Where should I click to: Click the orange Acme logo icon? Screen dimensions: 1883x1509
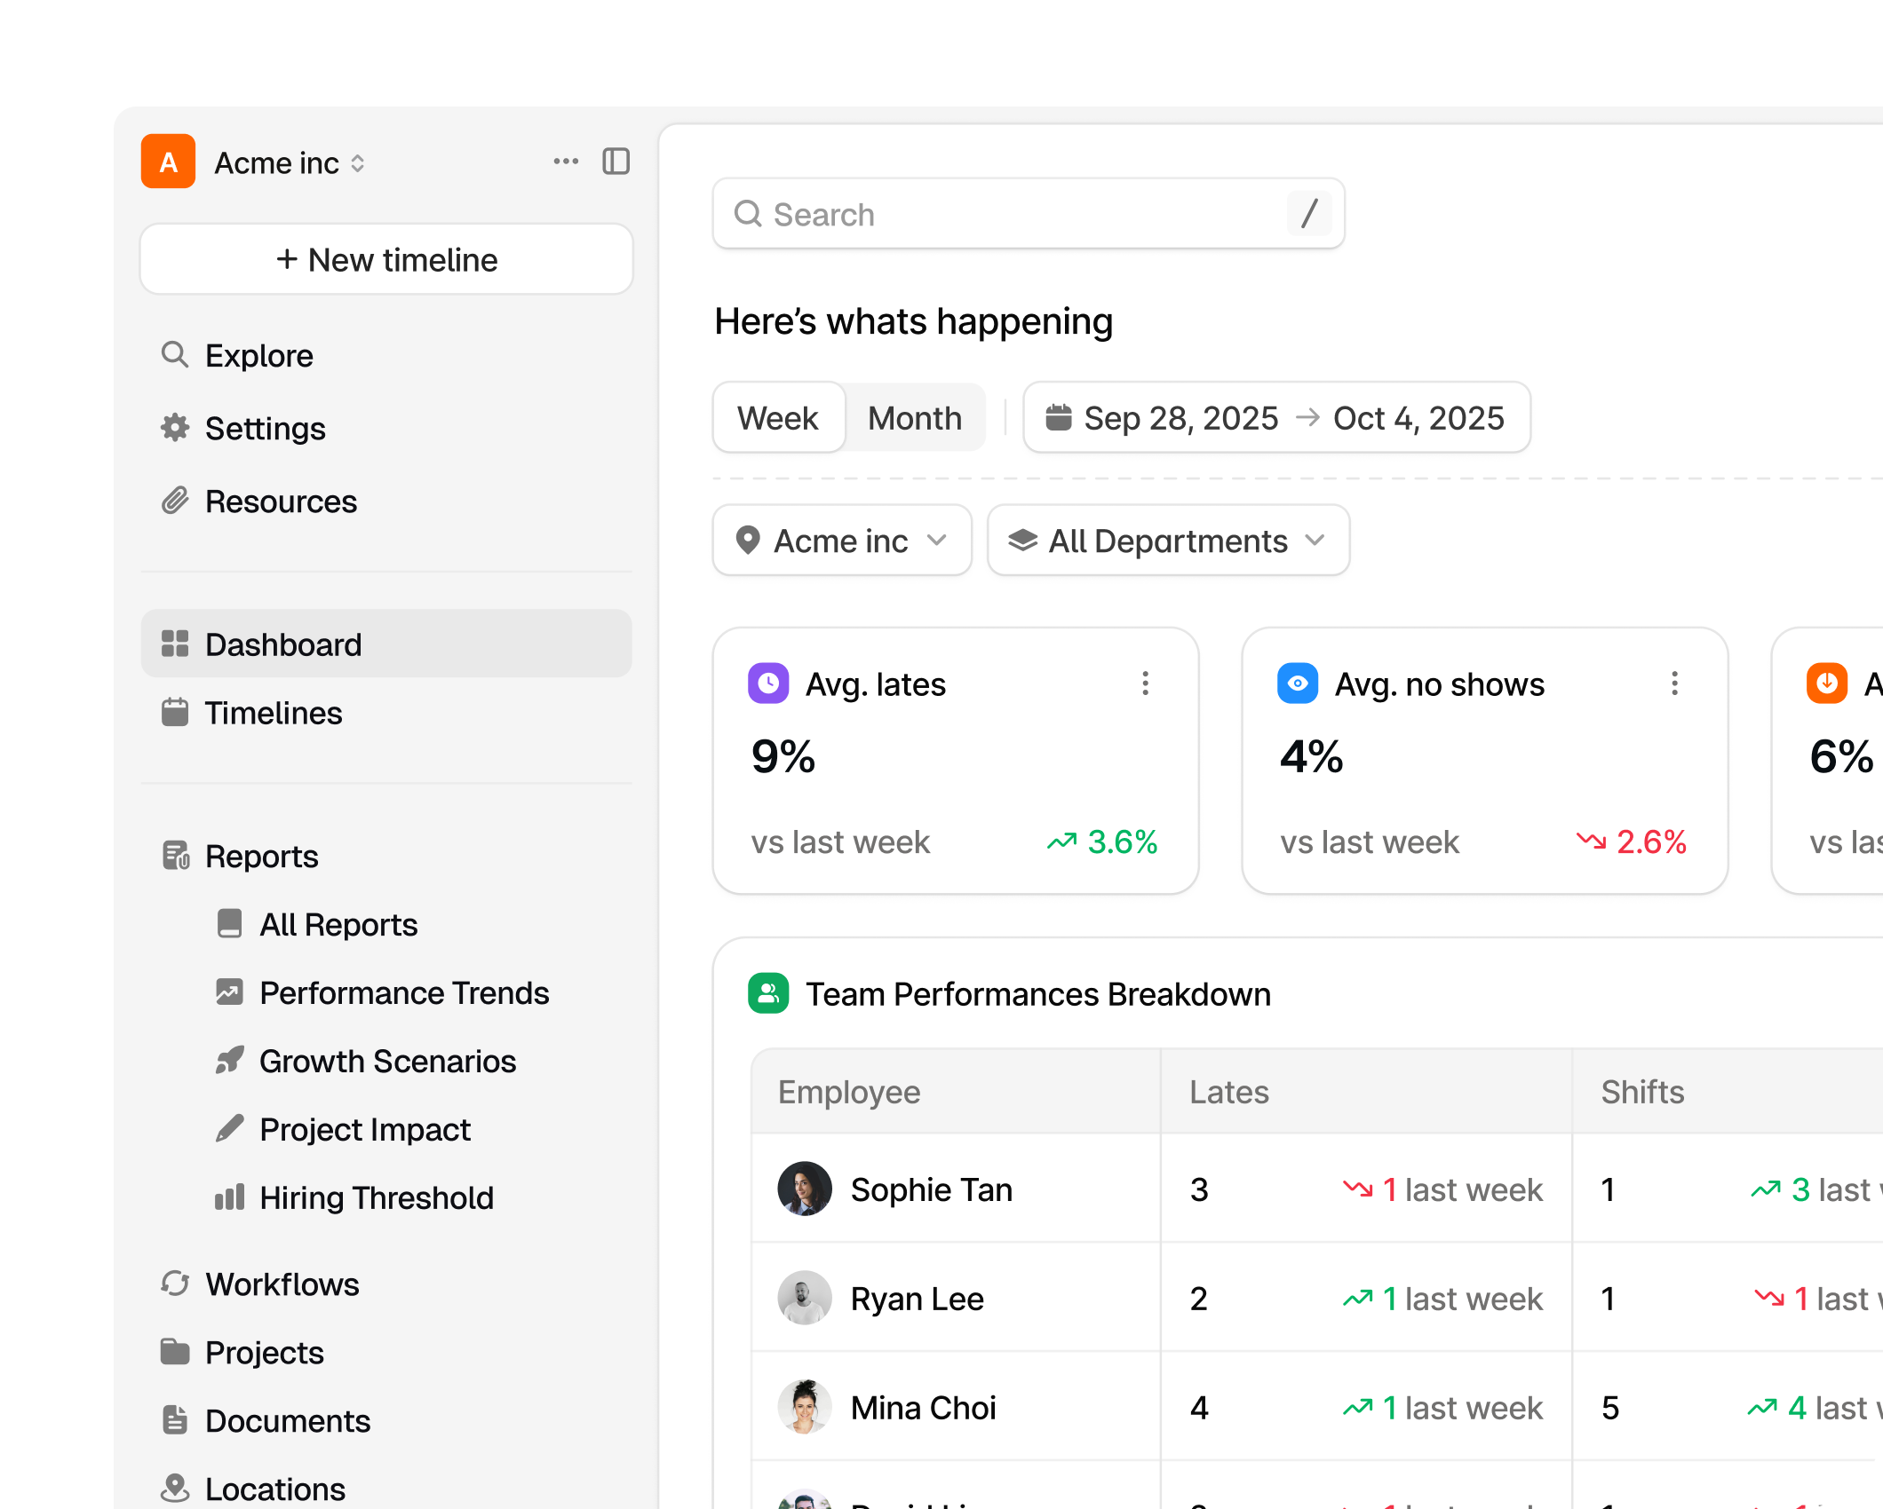click(x=168, y=162)
